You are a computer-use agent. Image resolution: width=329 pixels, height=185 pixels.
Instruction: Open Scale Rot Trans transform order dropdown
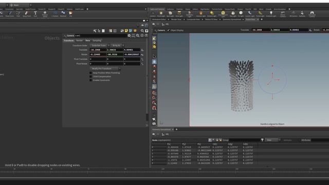pos(100,46)
